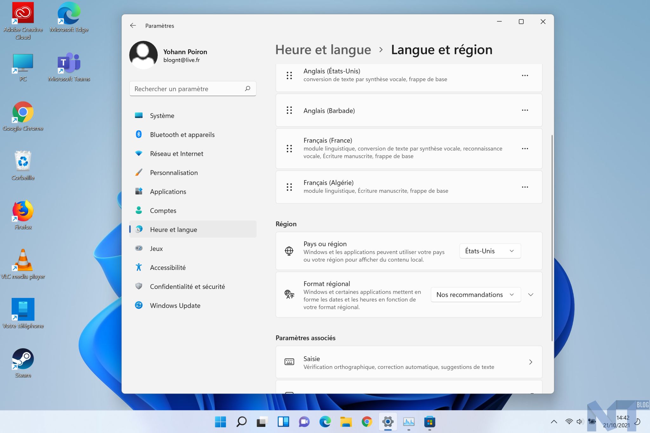Go to Bluetooth et appareils section
Screen dimensions: 650x433
[182, 134]
